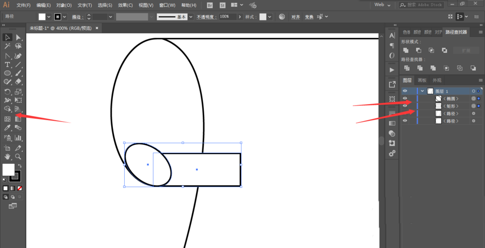Click the target circle of 矩形 sublayer
Screen dimensions: 485x248
pos(473,106)
